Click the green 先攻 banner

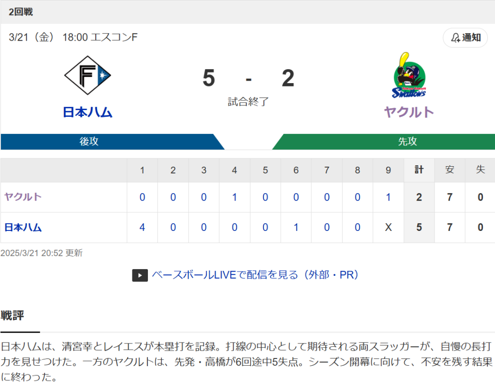point(383,142)
